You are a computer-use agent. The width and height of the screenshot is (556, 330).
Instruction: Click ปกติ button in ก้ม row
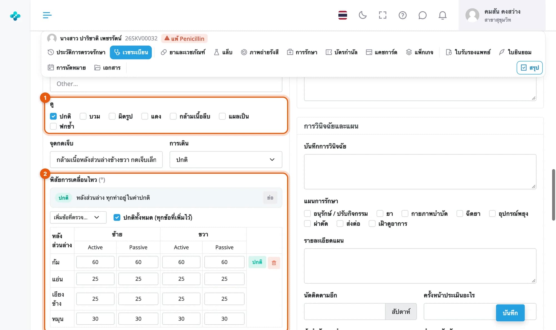(257, 262)
